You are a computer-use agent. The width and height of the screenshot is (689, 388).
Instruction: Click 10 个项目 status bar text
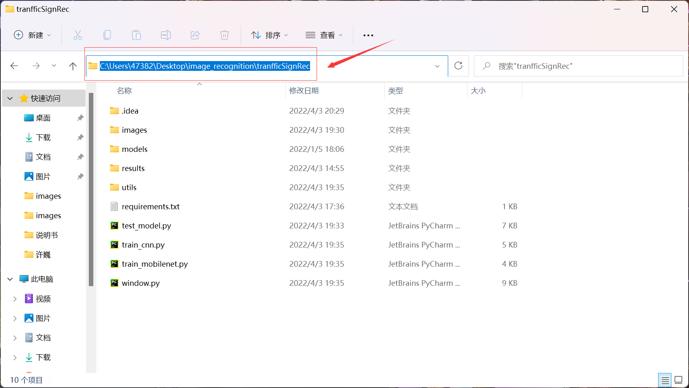26,380
